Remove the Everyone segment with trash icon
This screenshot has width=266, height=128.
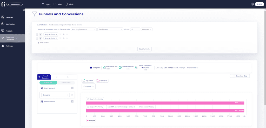tap(72, 95)
